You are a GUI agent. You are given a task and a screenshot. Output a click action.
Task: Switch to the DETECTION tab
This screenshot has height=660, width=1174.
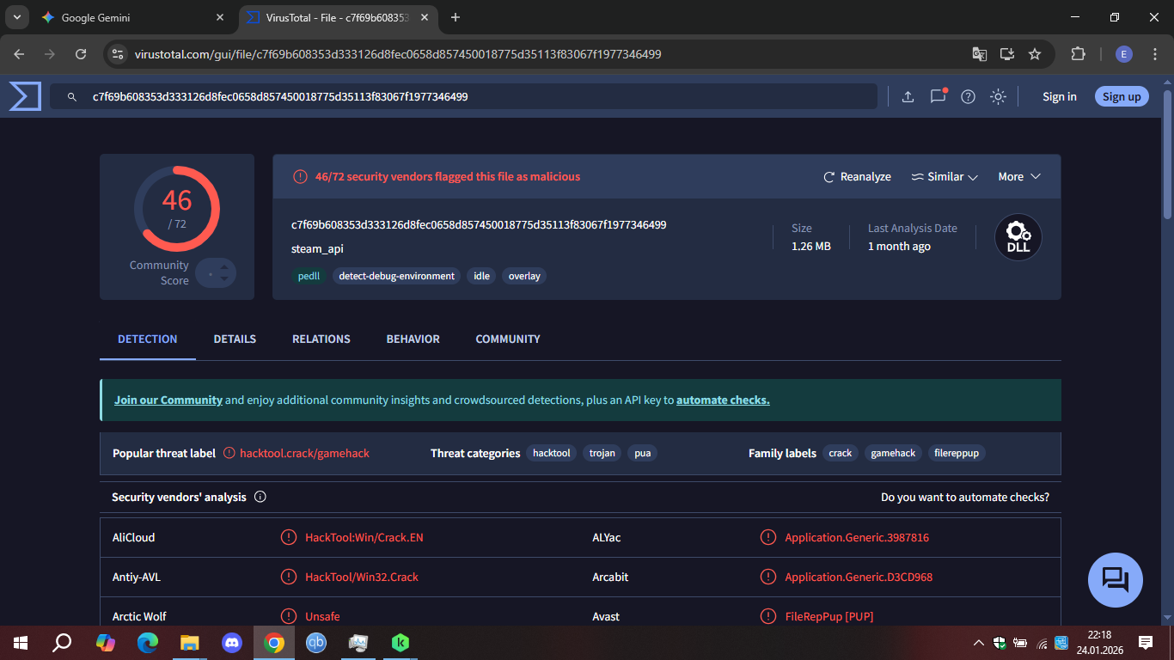(148, 339)
